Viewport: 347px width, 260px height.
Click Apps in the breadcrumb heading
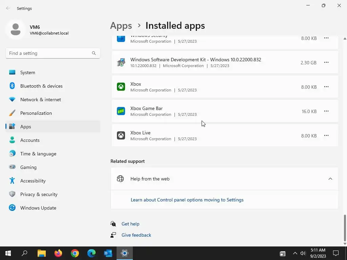pyautogui.click(x=121, y=26)
